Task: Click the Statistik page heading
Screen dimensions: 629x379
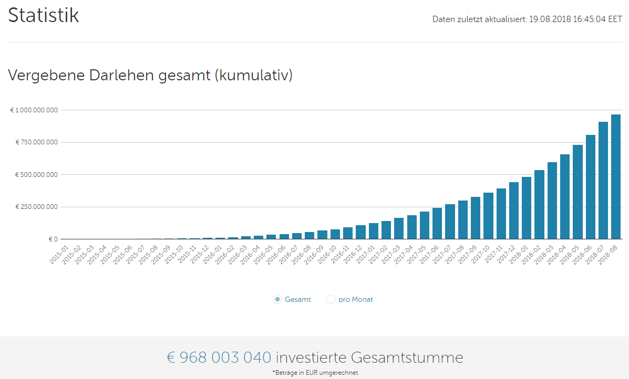Action: point(44,15)
